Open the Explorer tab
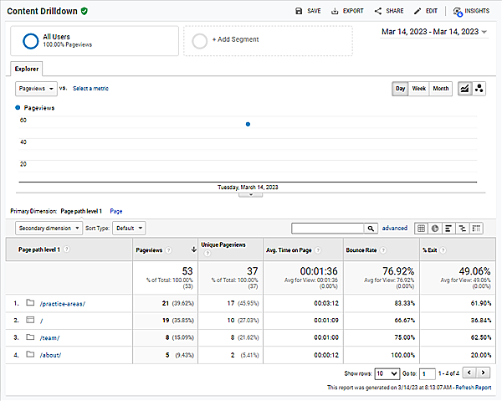The height and width of the screenshot is (401, 502). [x=27, y=69]
